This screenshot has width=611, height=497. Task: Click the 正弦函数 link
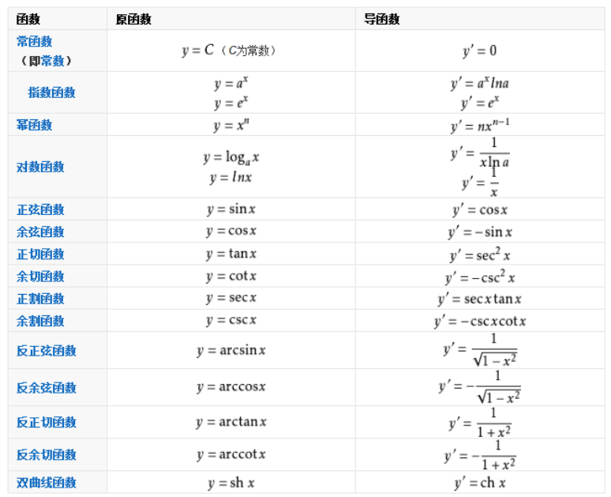(40, 209)
